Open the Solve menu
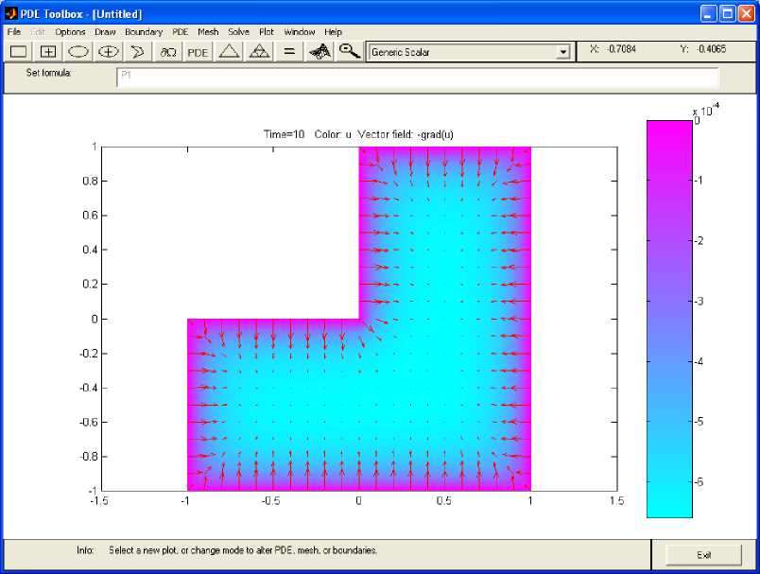This screenshot has width=760, height=574. click(x=238, y=32)
